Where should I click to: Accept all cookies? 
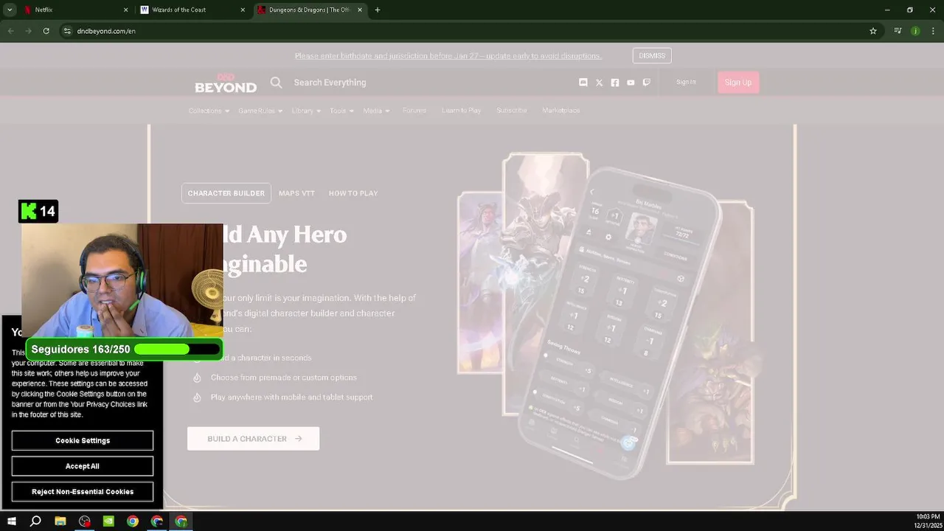tap(83, 466)
